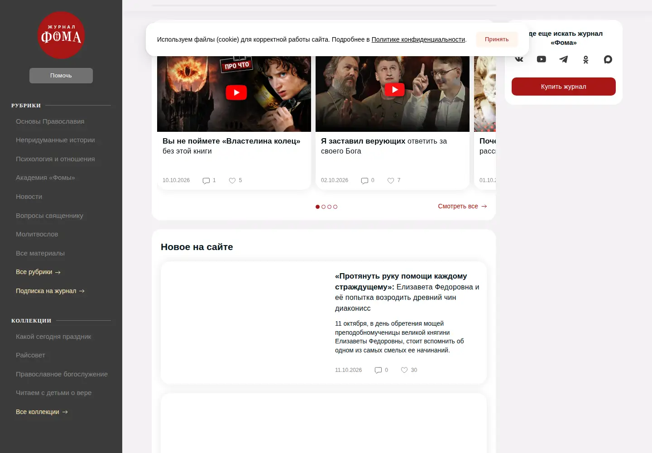The height and width of the screenshot is (453, 652).
Task: Click comment icon on «Я заставил верующих» card
Action: [x=364, y=180]
